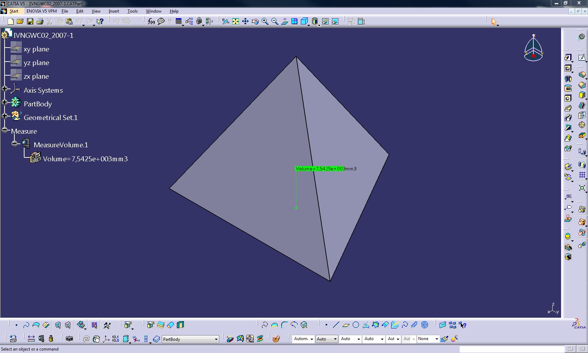The image size is (588, 353).
Task: Select IVNGWC02_2007-1 root node
Action: 43,35
